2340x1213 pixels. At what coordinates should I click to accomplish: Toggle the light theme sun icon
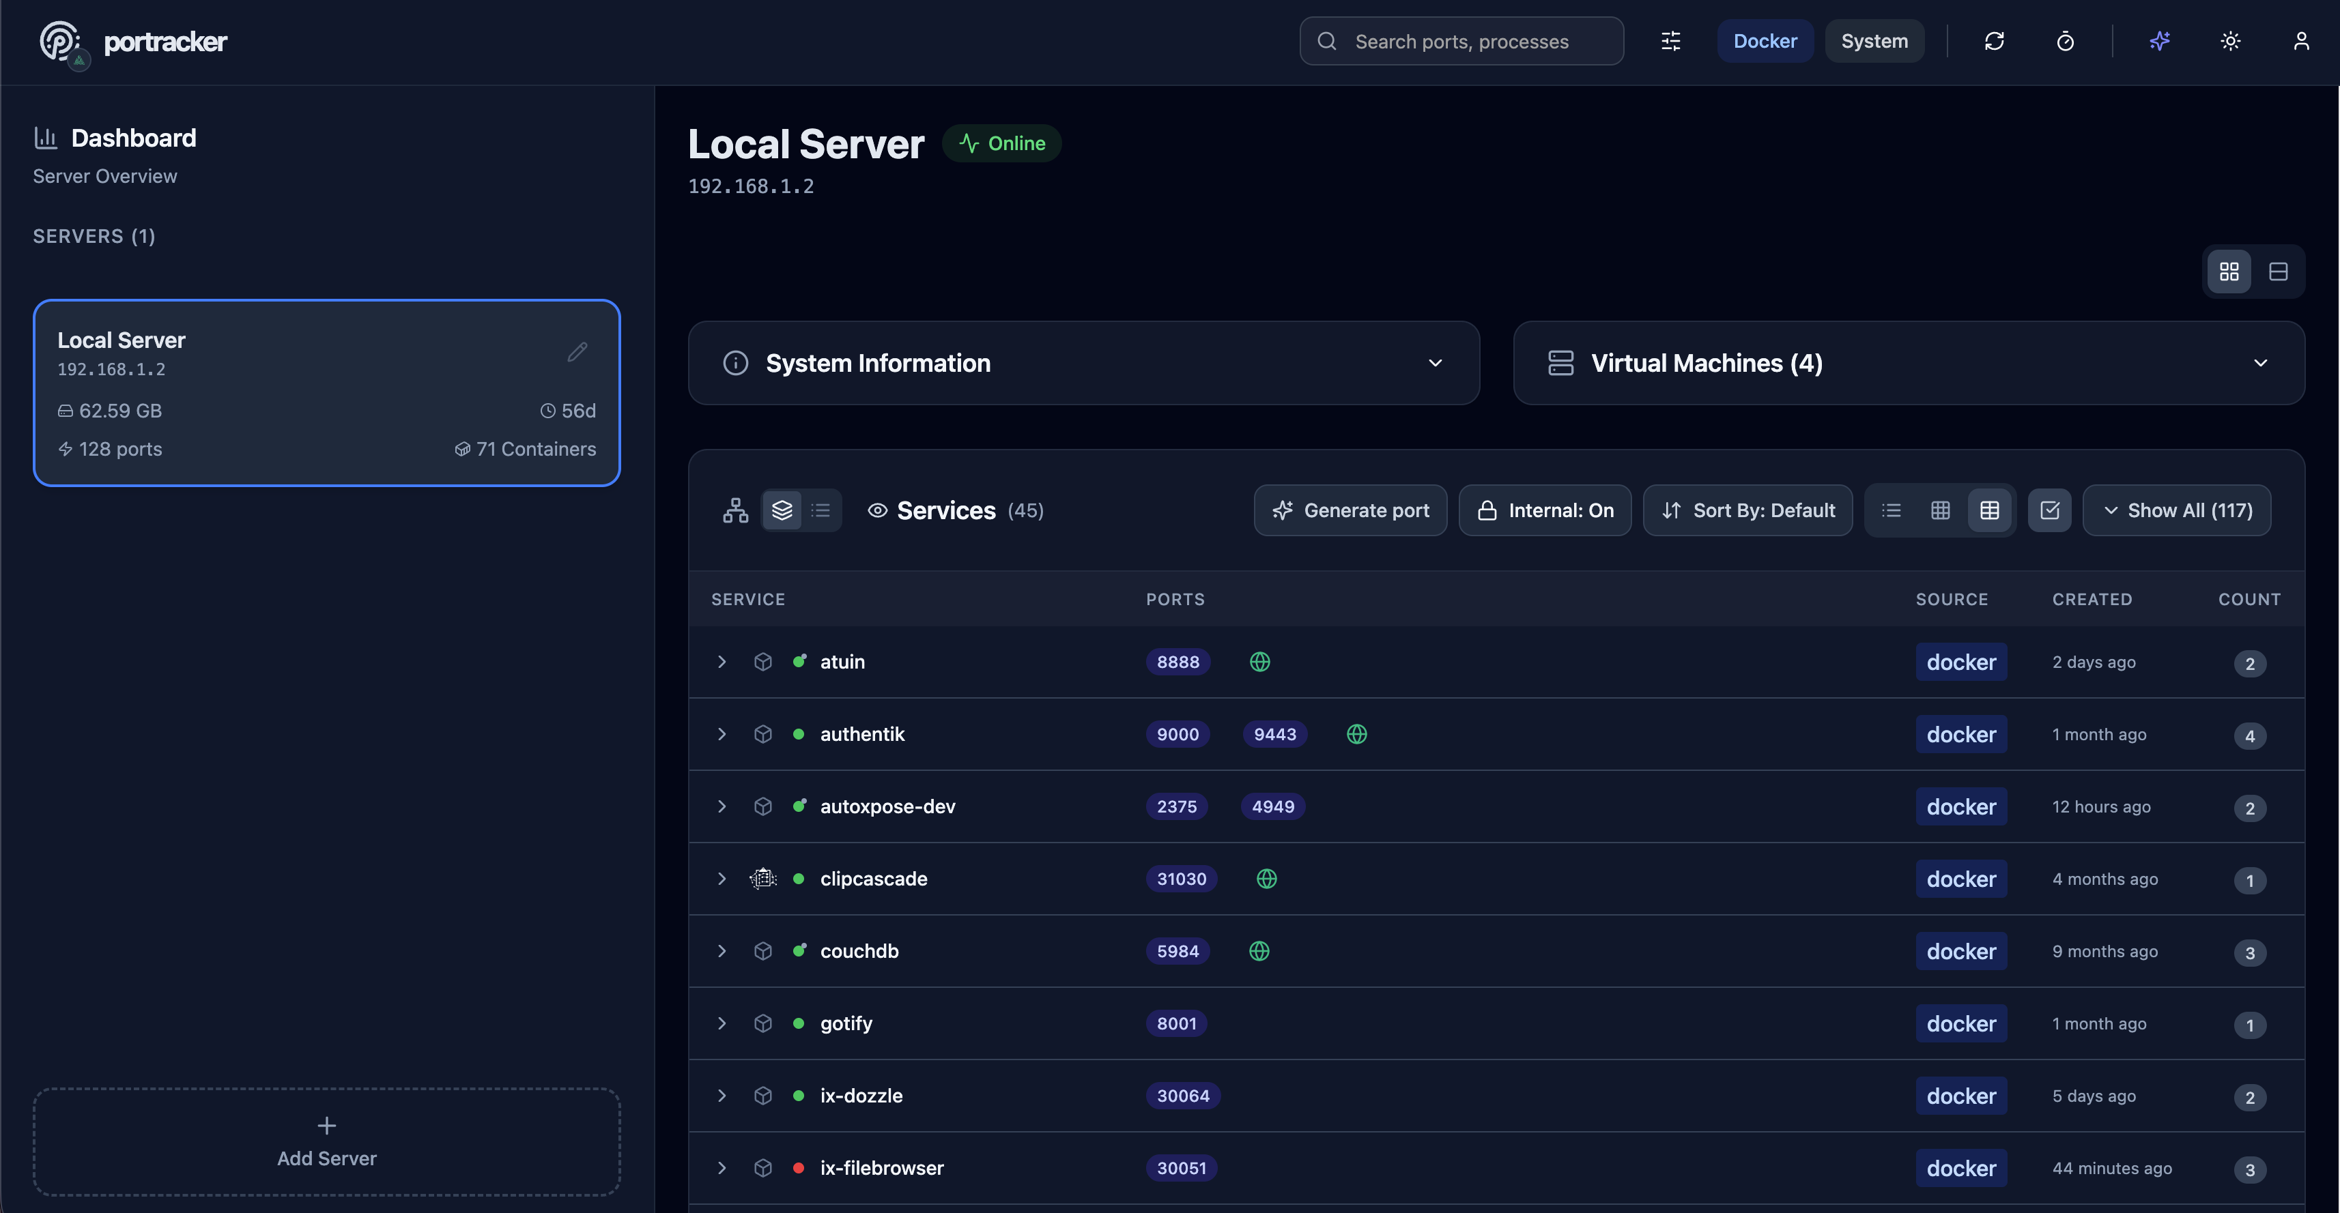coord(2230,41)
